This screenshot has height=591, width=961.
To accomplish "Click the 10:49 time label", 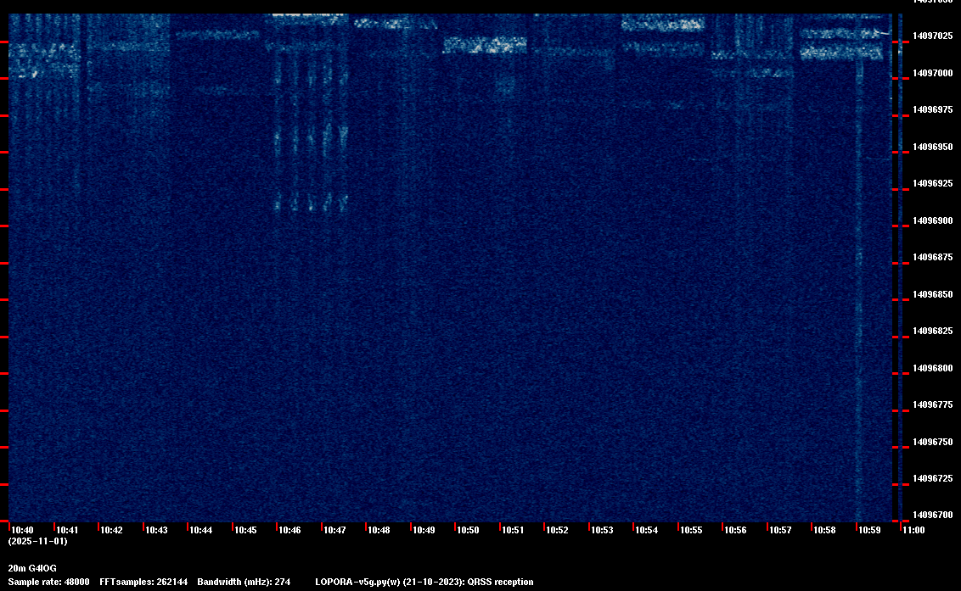I will pos(424,530).
